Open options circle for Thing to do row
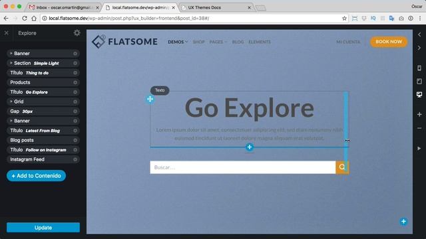This screenshot has width=426, height=239. click(x=75, y=73)
